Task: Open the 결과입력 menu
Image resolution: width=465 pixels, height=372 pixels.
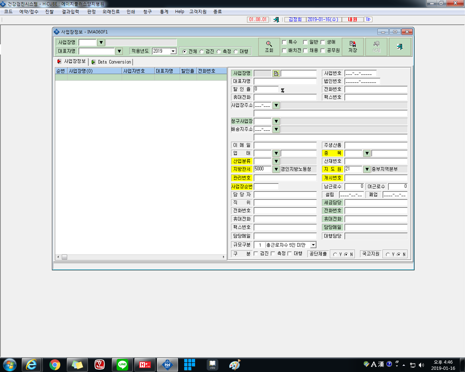Action: click(70, 12)
